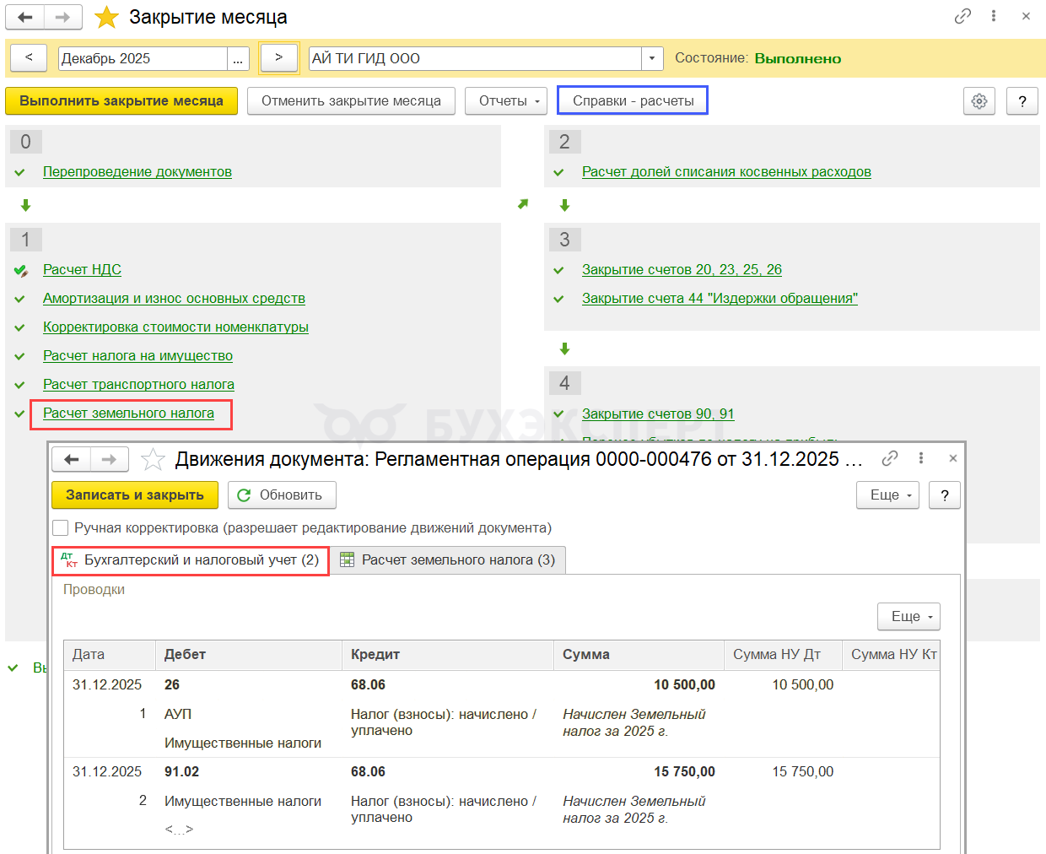Open period picker with ellipsis button
1046x854 pixels.
coord(238,58)
